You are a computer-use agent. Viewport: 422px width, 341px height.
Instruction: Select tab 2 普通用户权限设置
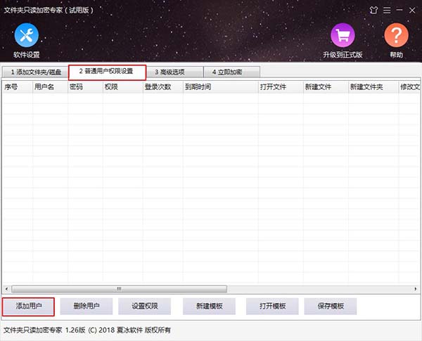(107, 72)
